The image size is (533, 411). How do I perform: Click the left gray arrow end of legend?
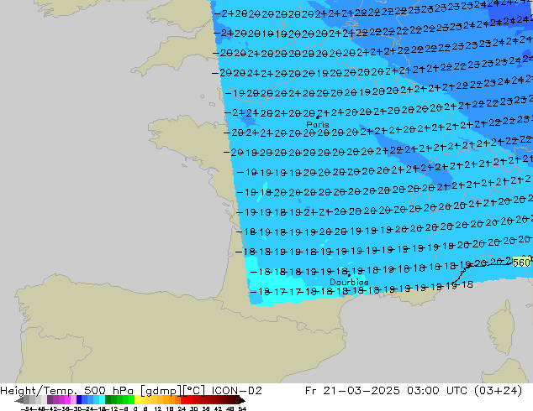(x=18, y=400)
